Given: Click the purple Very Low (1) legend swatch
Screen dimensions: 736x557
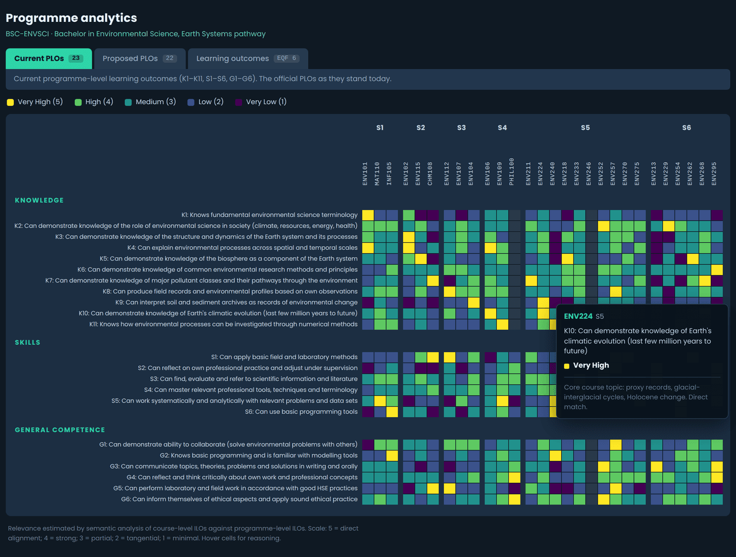Looking at the screenshot, I should [x=239, y=102].
